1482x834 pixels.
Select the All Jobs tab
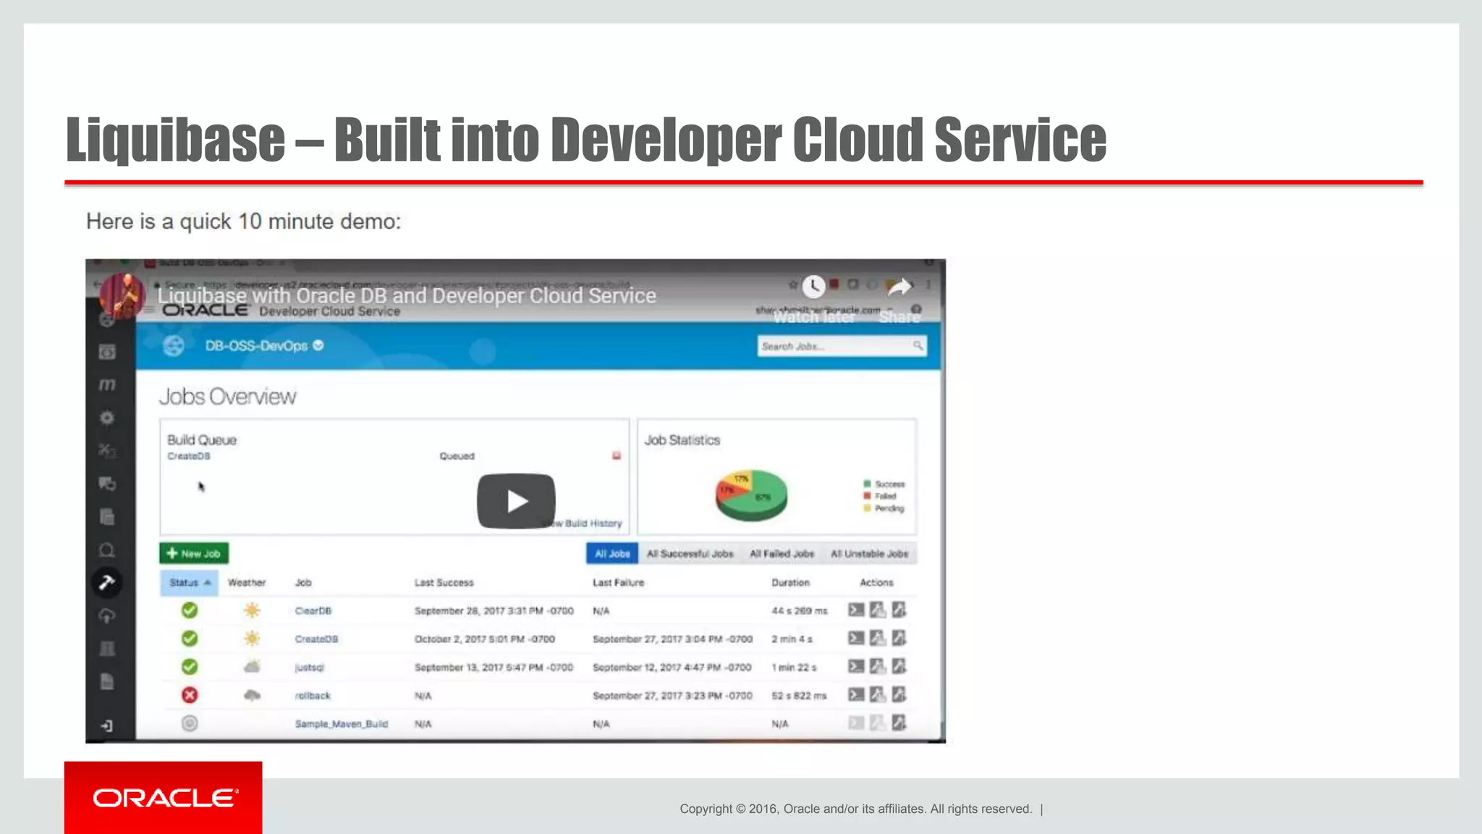(x=612, y=553)
